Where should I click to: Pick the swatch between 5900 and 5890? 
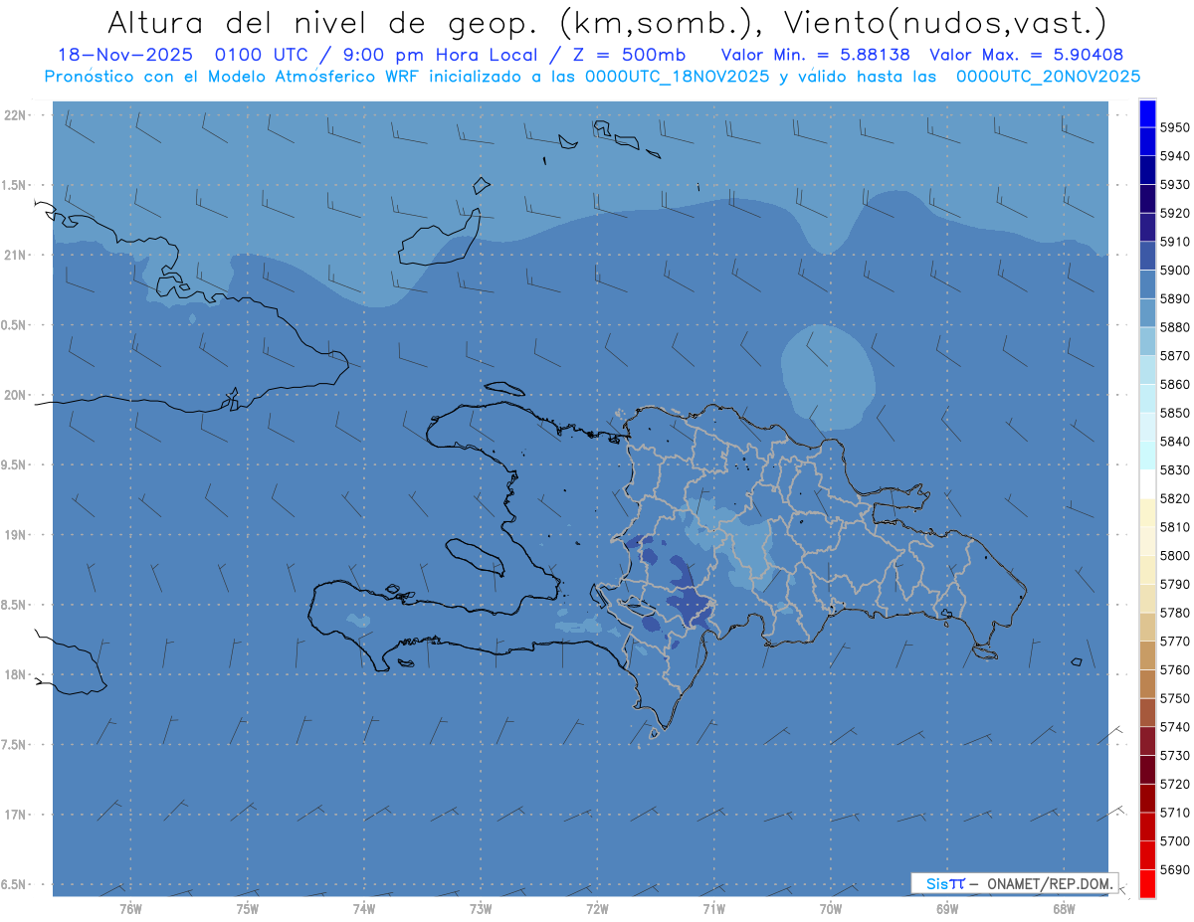point(1147,284)
